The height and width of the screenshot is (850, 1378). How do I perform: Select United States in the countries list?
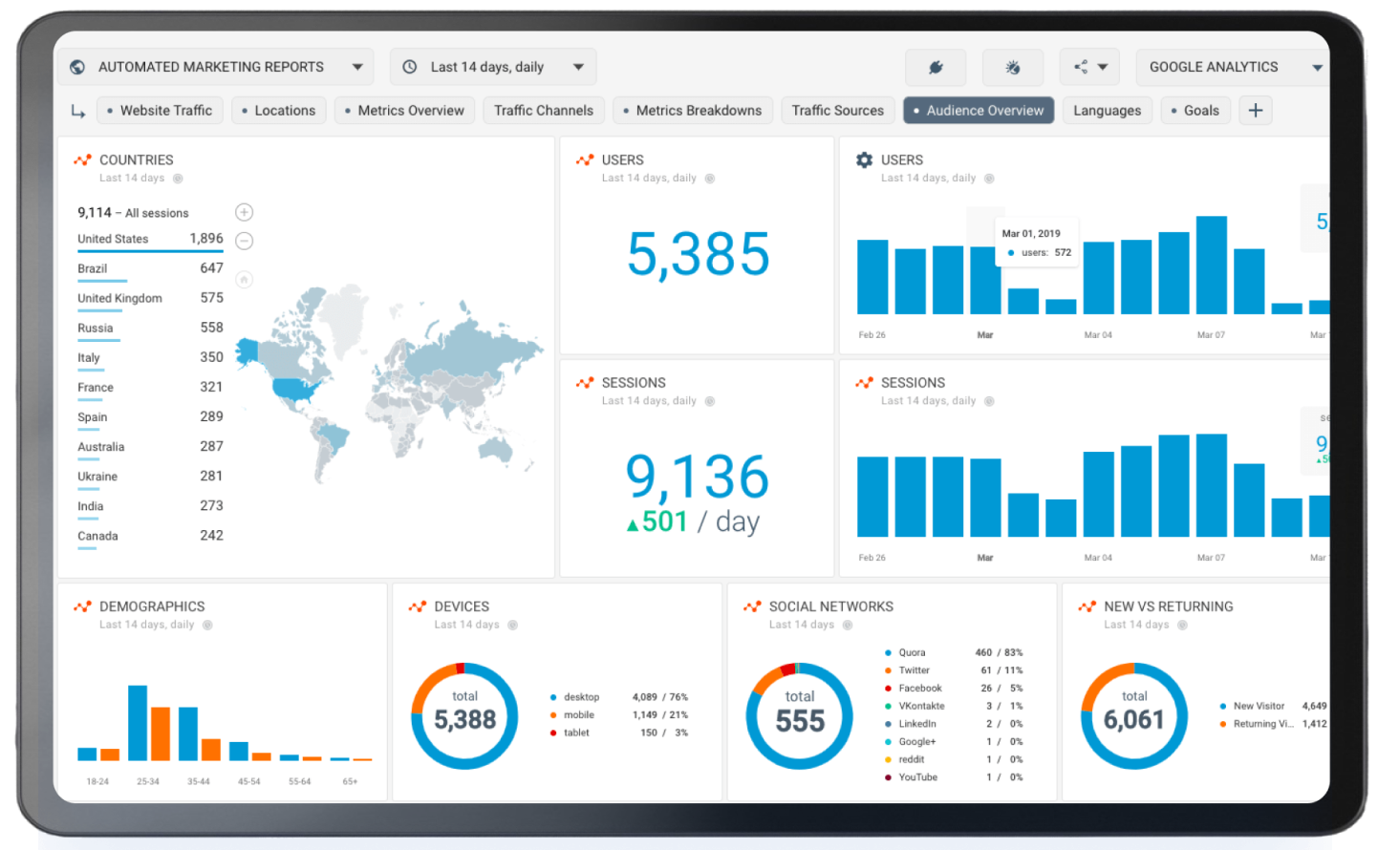[150, 240]
